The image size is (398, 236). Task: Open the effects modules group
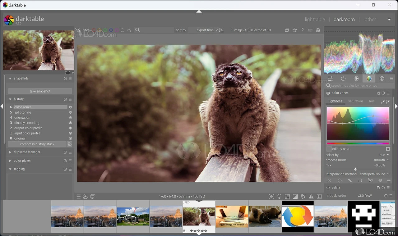[x=382, y=79]
